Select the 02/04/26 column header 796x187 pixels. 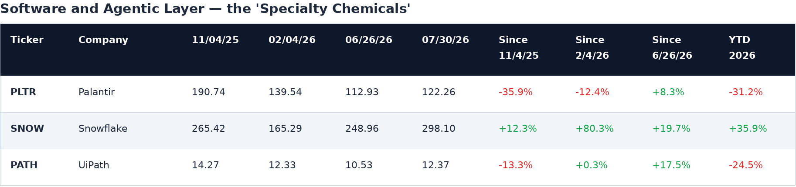click(x=292, y=40)
